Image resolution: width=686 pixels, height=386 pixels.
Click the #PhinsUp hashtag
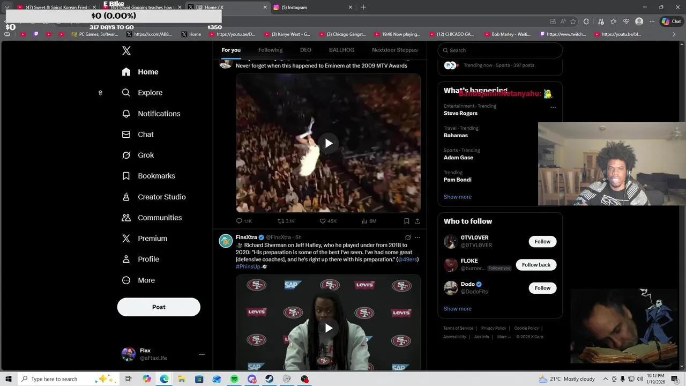248,266
